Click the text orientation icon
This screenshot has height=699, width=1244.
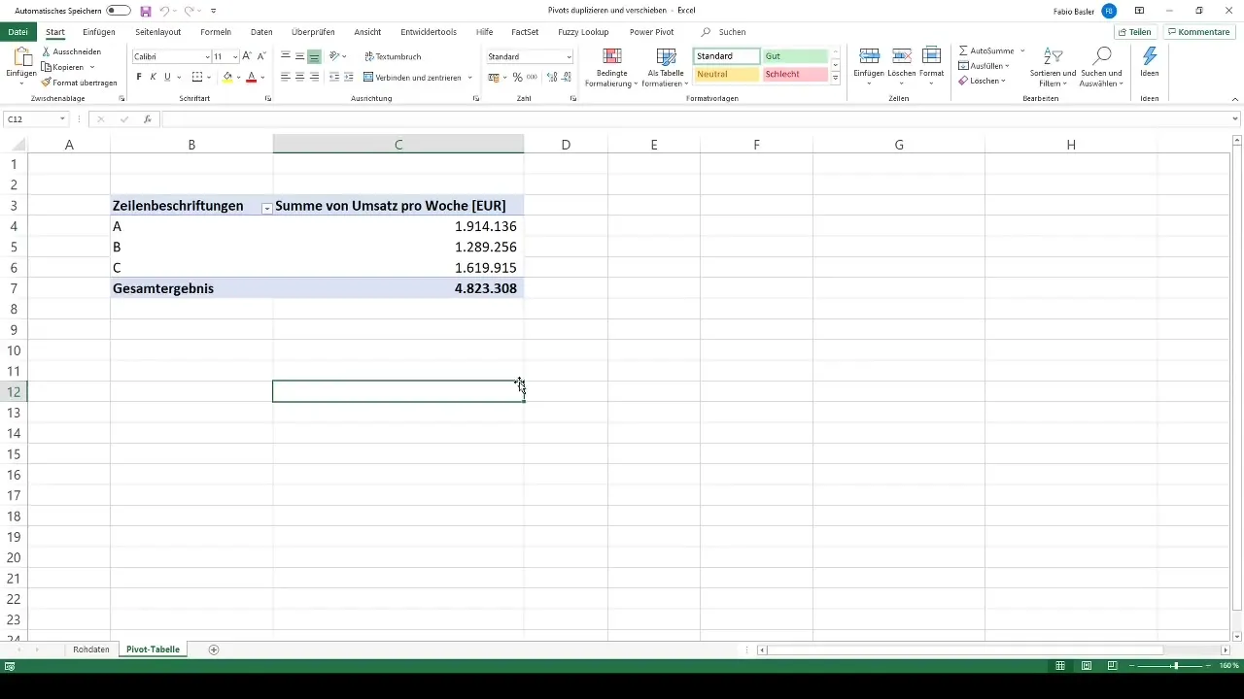click(335, 56)
